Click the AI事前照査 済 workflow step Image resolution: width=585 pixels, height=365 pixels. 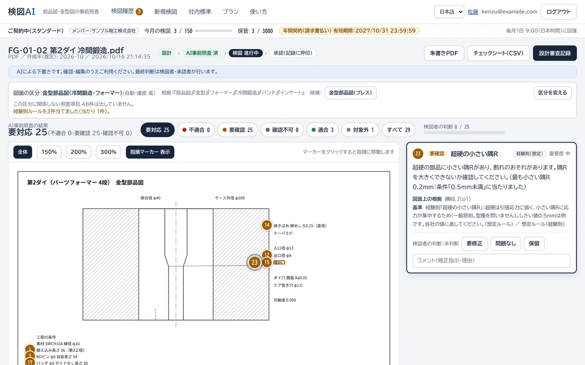tap(202, 53)
